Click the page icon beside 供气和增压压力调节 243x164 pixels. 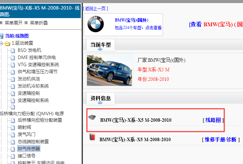pyautogui.click(x=13, y=72)
